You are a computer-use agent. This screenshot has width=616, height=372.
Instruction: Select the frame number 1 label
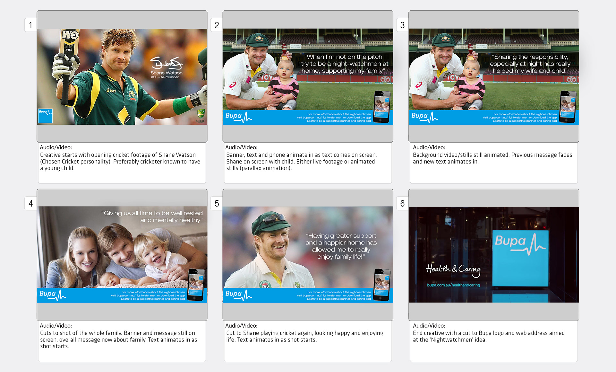point(30,25)
